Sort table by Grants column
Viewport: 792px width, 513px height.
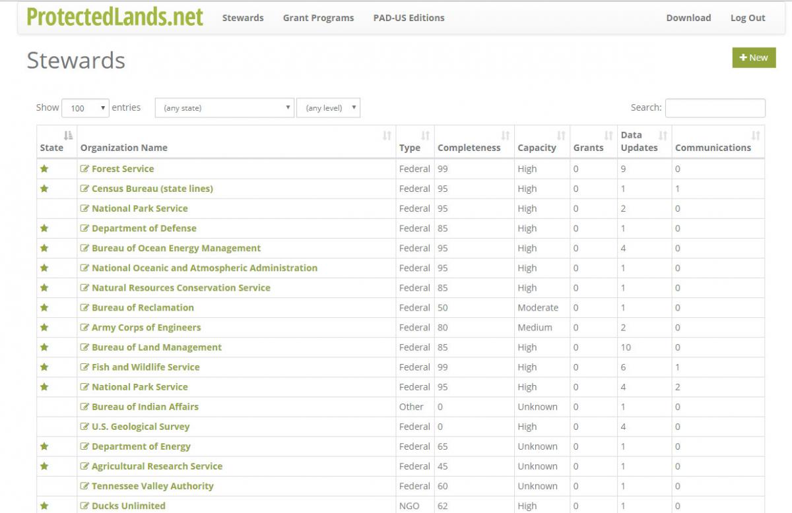[609, 135]
